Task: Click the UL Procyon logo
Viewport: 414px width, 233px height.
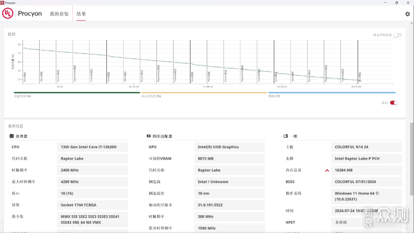Action: pos(7,13)
